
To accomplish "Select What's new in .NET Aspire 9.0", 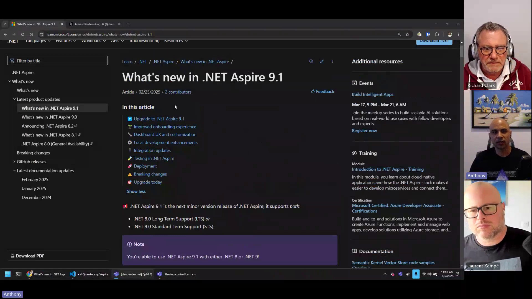I will click(49, 117).
